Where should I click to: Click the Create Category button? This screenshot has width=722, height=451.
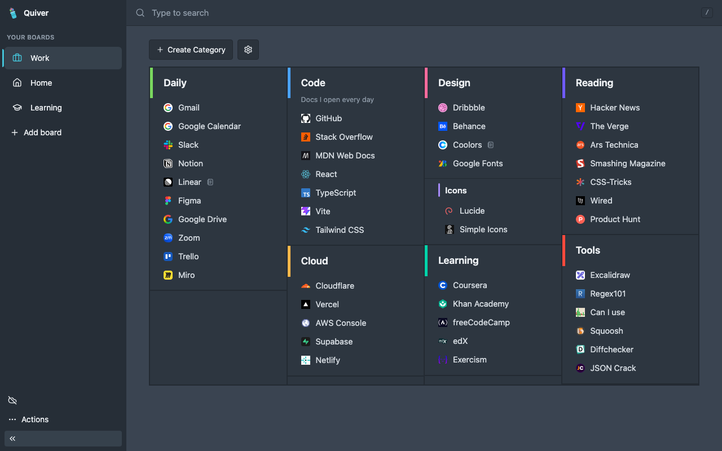(191, 50)
